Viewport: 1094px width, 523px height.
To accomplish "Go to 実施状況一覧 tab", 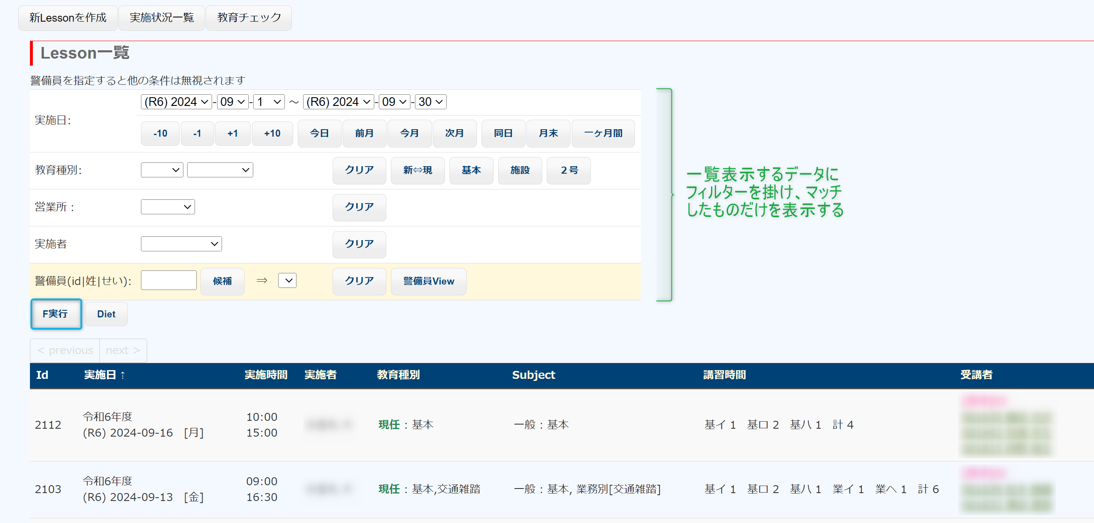I will (x=161, y=17).
